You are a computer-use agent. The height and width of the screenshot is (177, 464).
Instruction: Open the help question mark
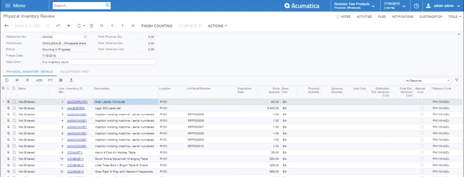(416, 5)
